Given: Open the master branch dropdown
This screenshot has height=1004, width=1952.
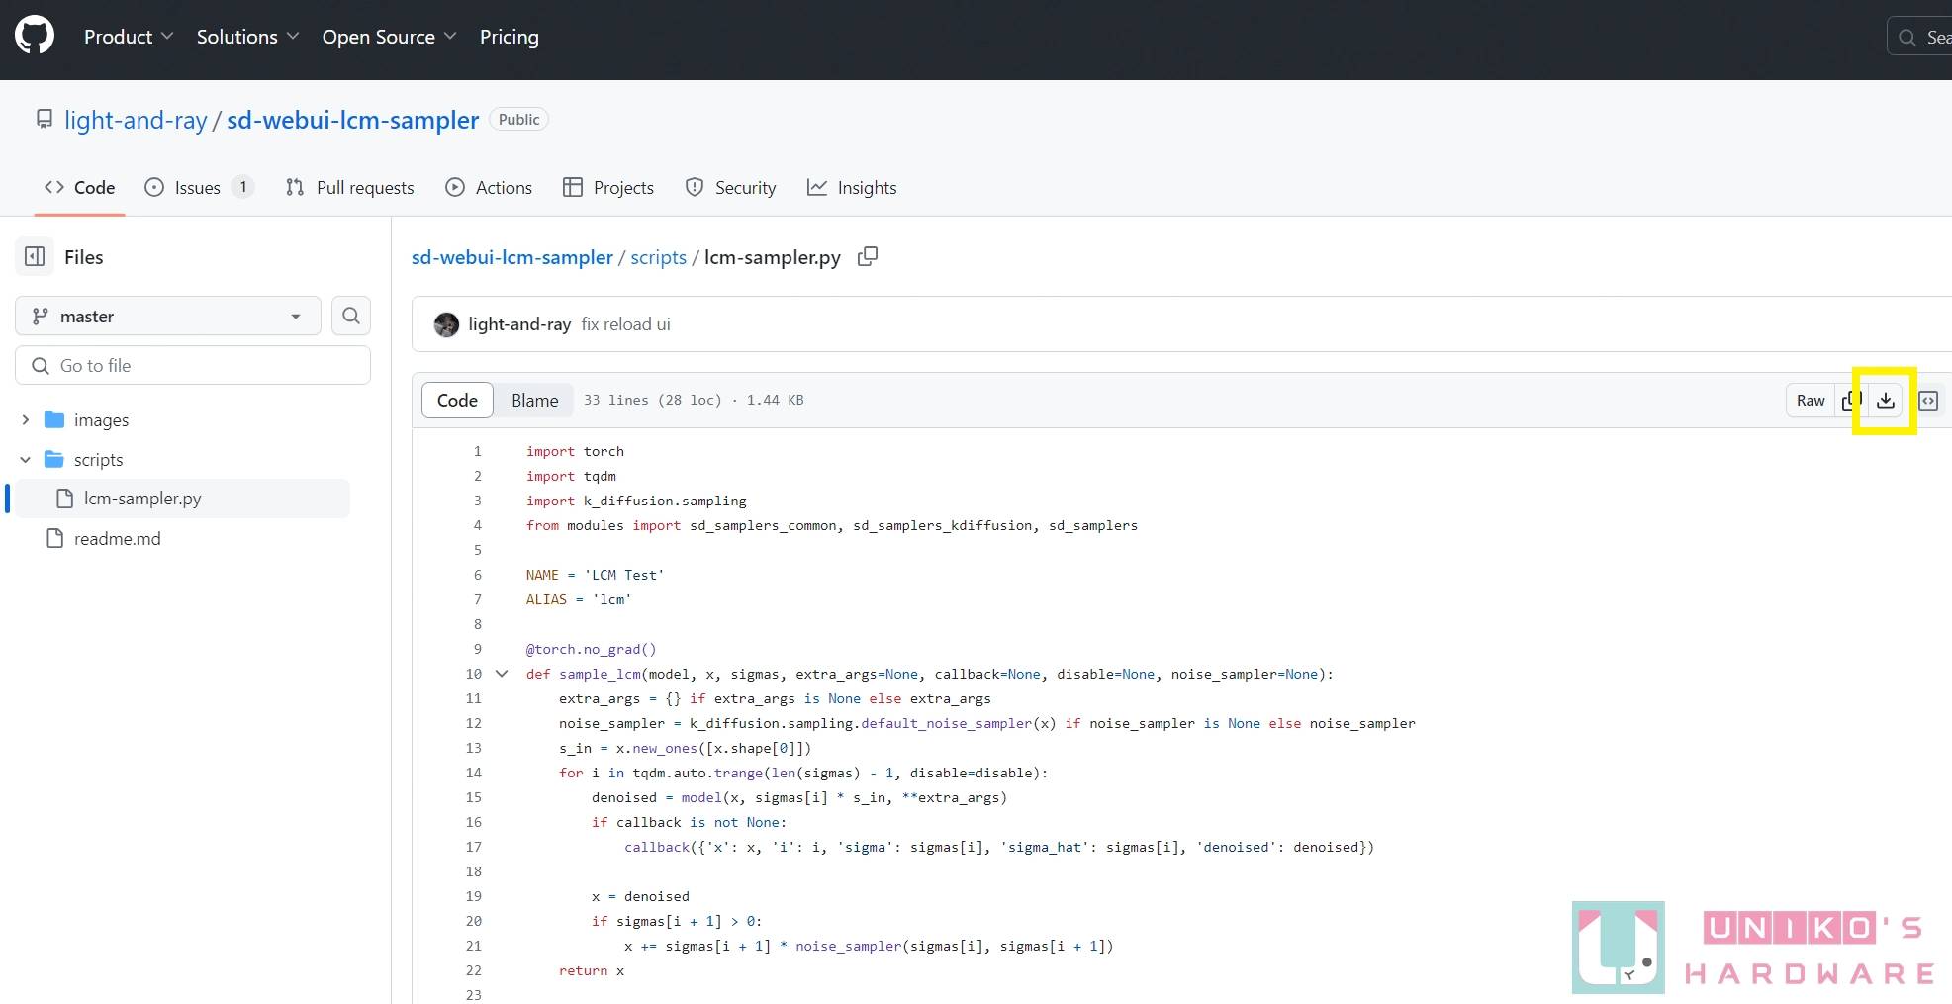Looking at the screenshot, I should point(168,317).
